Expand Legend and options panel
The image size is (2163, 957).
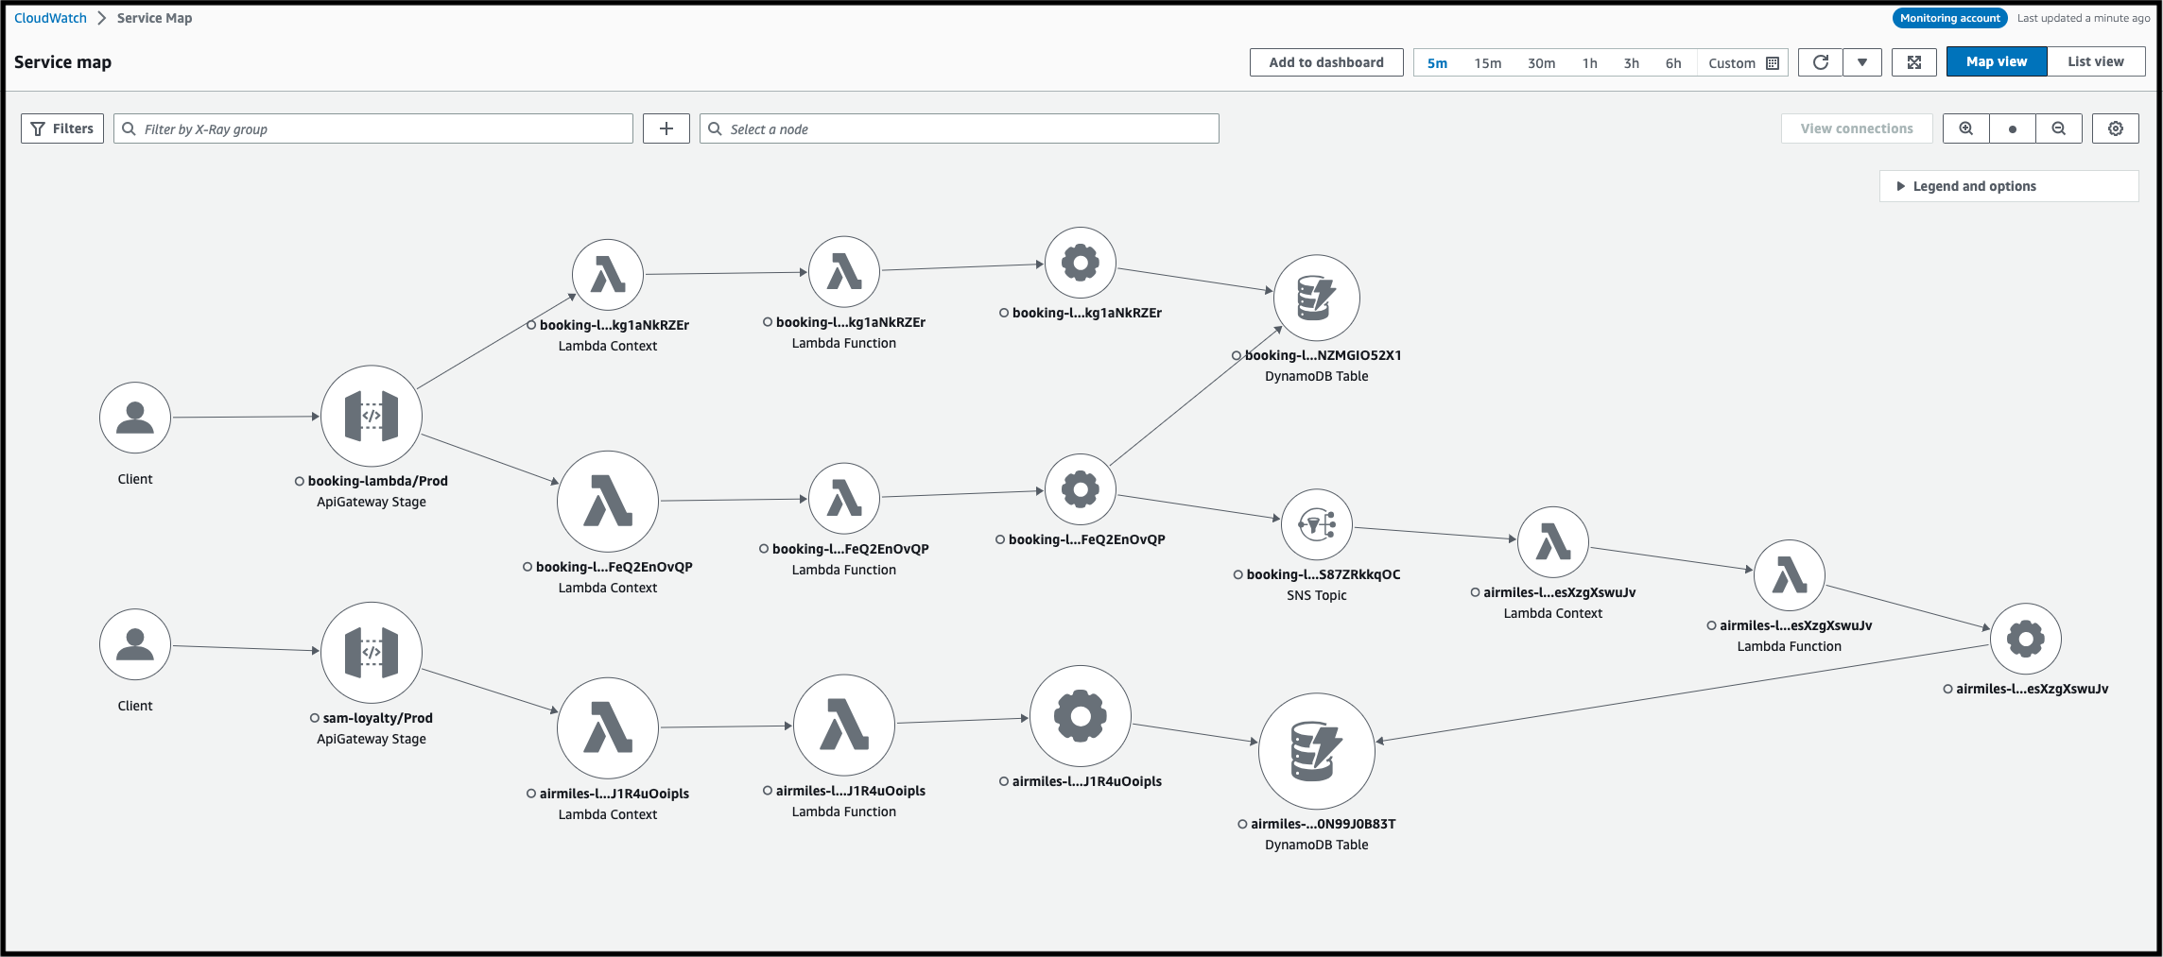[2009, 186]
